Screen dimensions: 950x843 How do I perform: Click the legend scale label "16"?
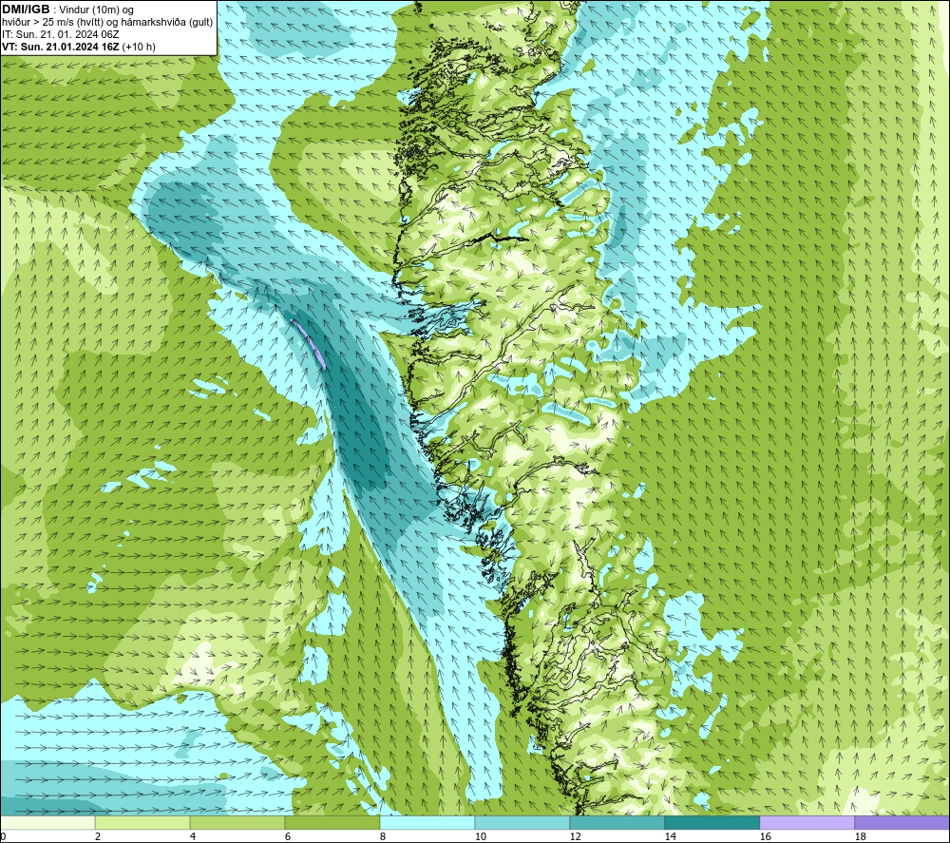click(765, 837)
